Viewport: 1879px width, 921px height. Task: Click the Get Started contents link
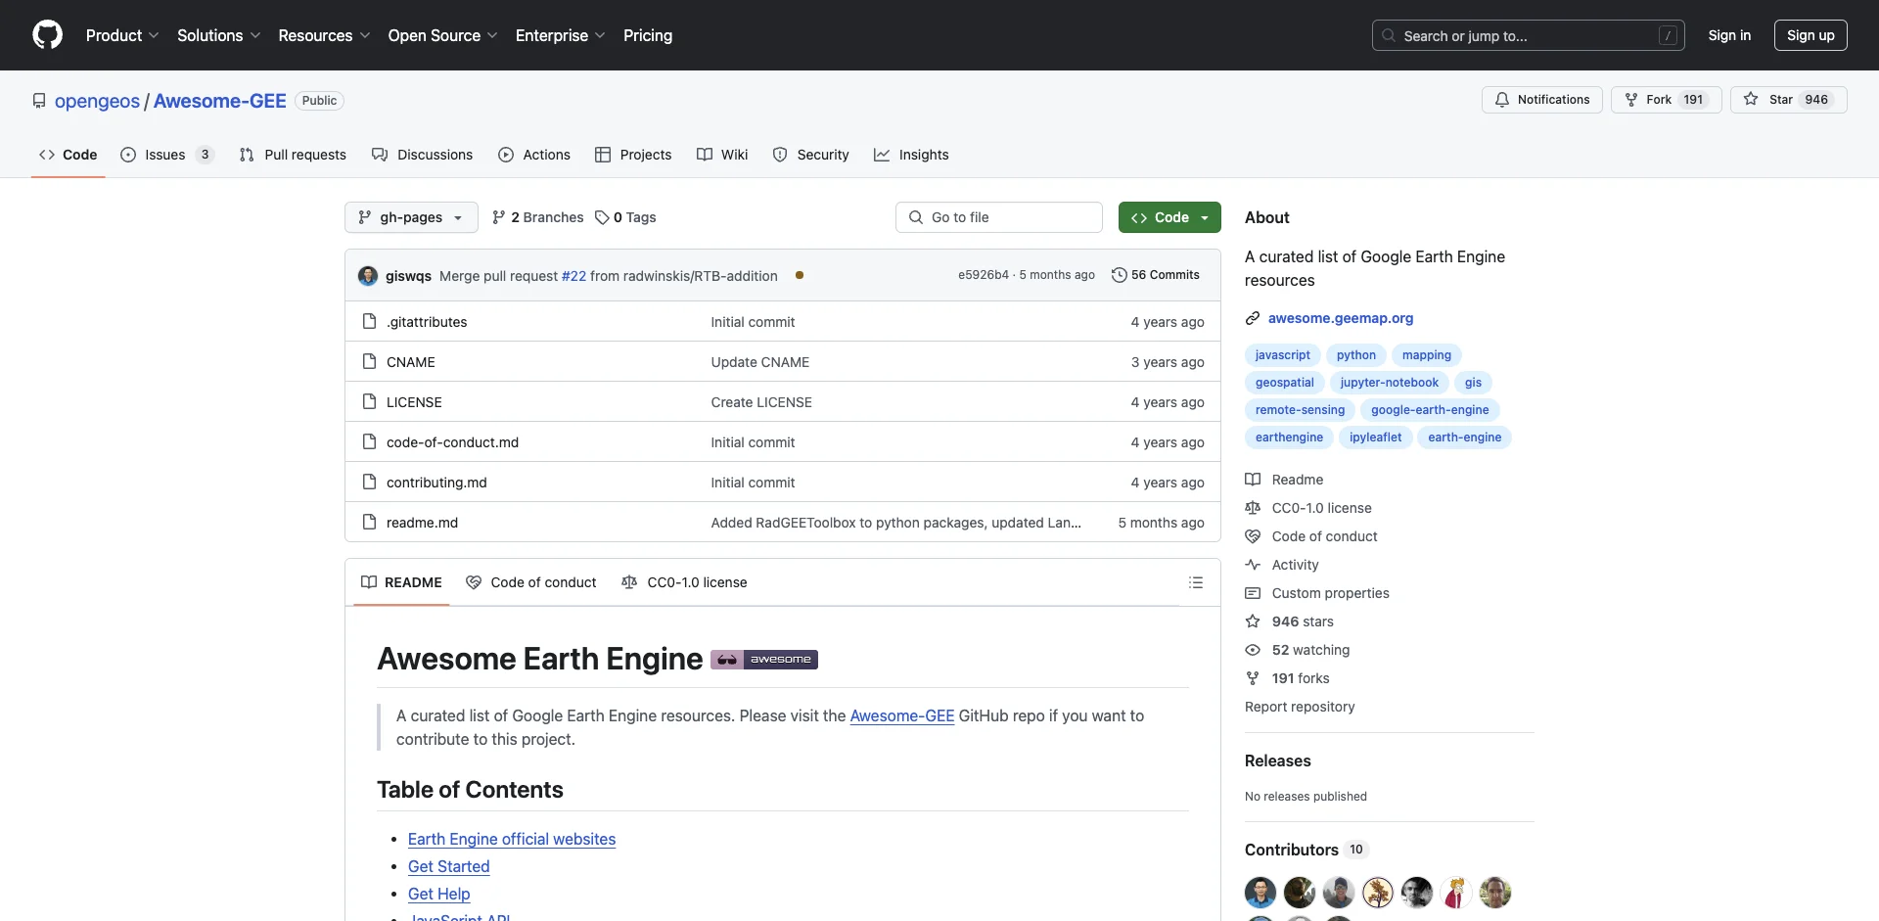pyautogui.click(x=448, y=866)
